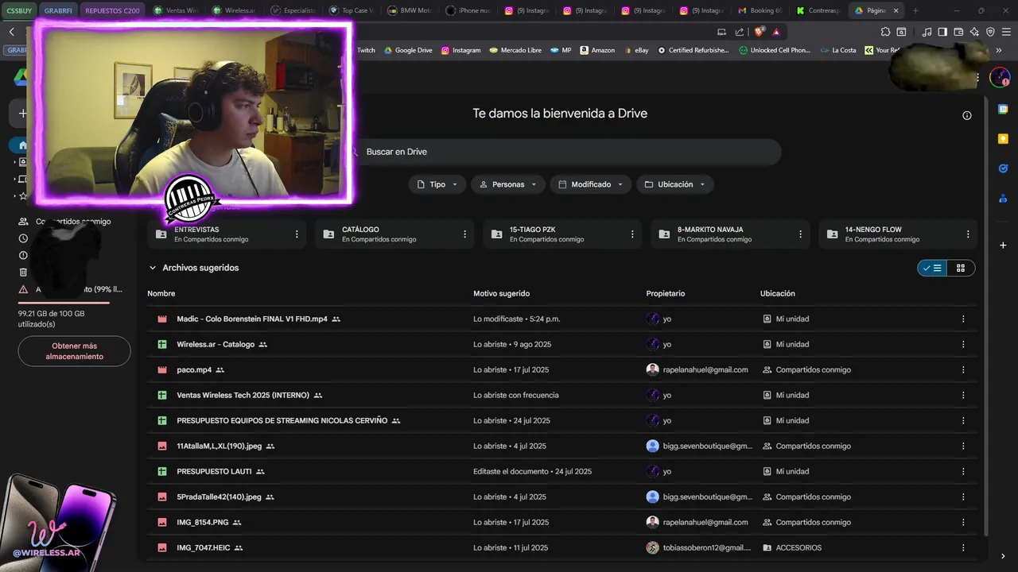Screen dimensions: 1018x572
Task: Switch to the Contrerasp Kick tab
Action: [818, 10]
